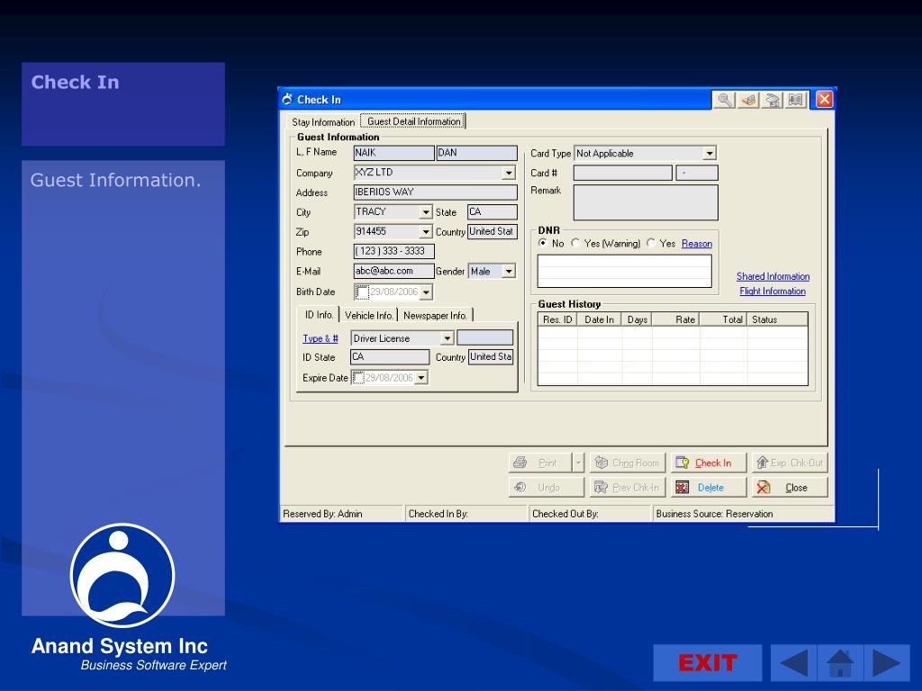
Task: Click the Rate column header
Action: pos(675,319)
